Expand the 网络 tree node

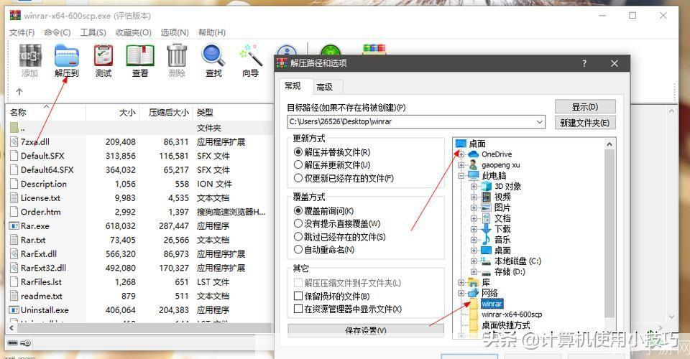(461, 293)
